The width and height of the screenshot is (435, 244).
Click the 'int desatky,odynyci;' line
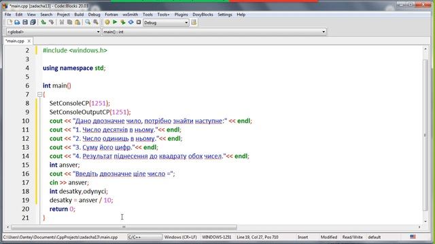click(x=79, y=191)
